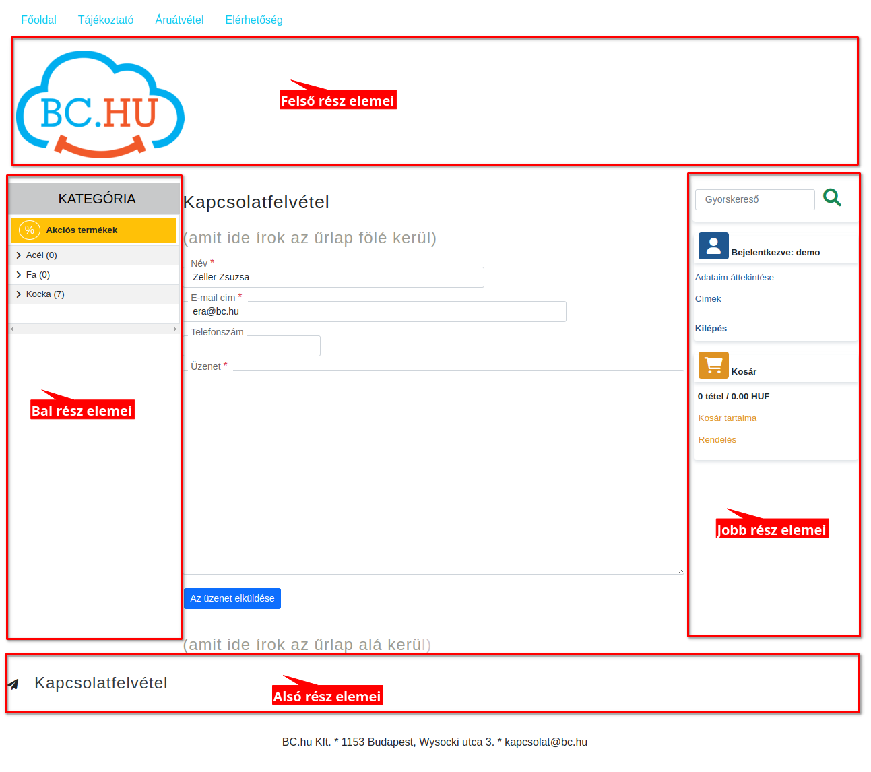
Task: Select the Elérhetőség menu item
Action: [x=254, y=20]
